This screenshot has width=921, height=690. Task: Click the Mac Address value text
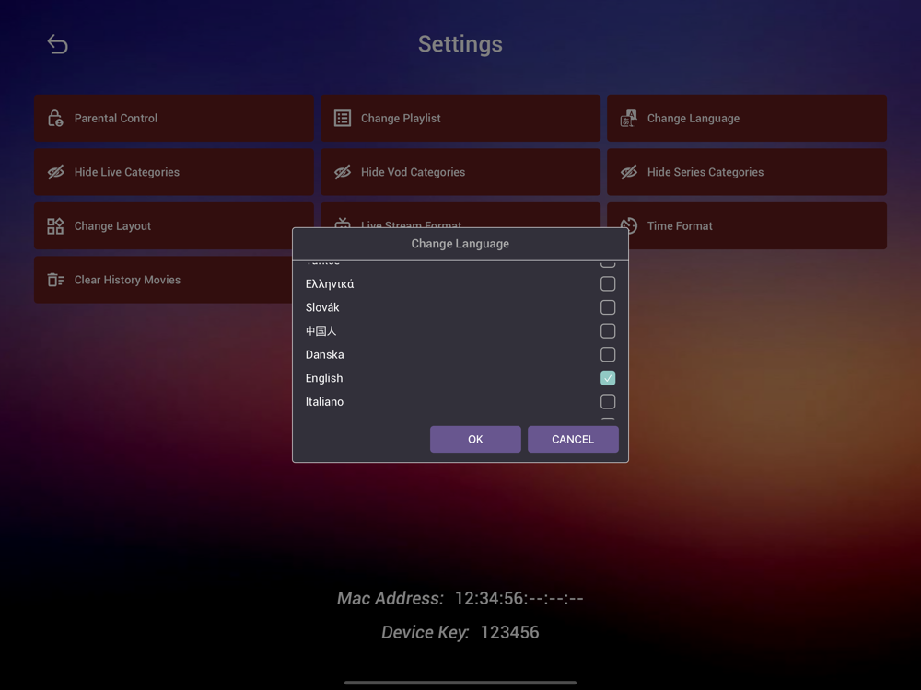point(519,599)
